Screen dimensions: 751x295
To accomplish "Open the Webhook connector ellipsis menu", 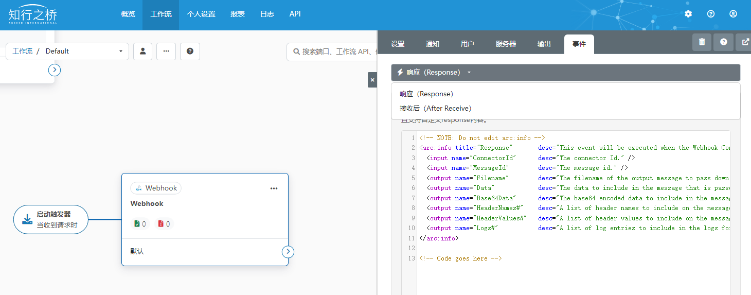I will [x=274, y=188].
